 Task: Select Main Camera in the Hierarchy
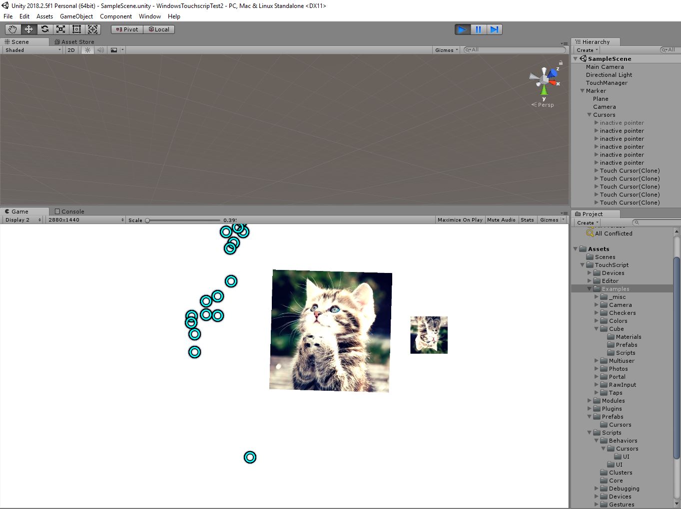coord(605,66)
